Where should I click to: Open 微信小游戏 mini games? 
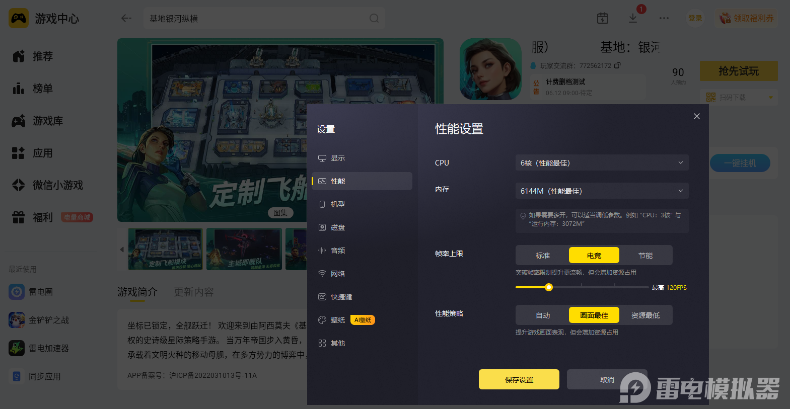click(48, 185)
